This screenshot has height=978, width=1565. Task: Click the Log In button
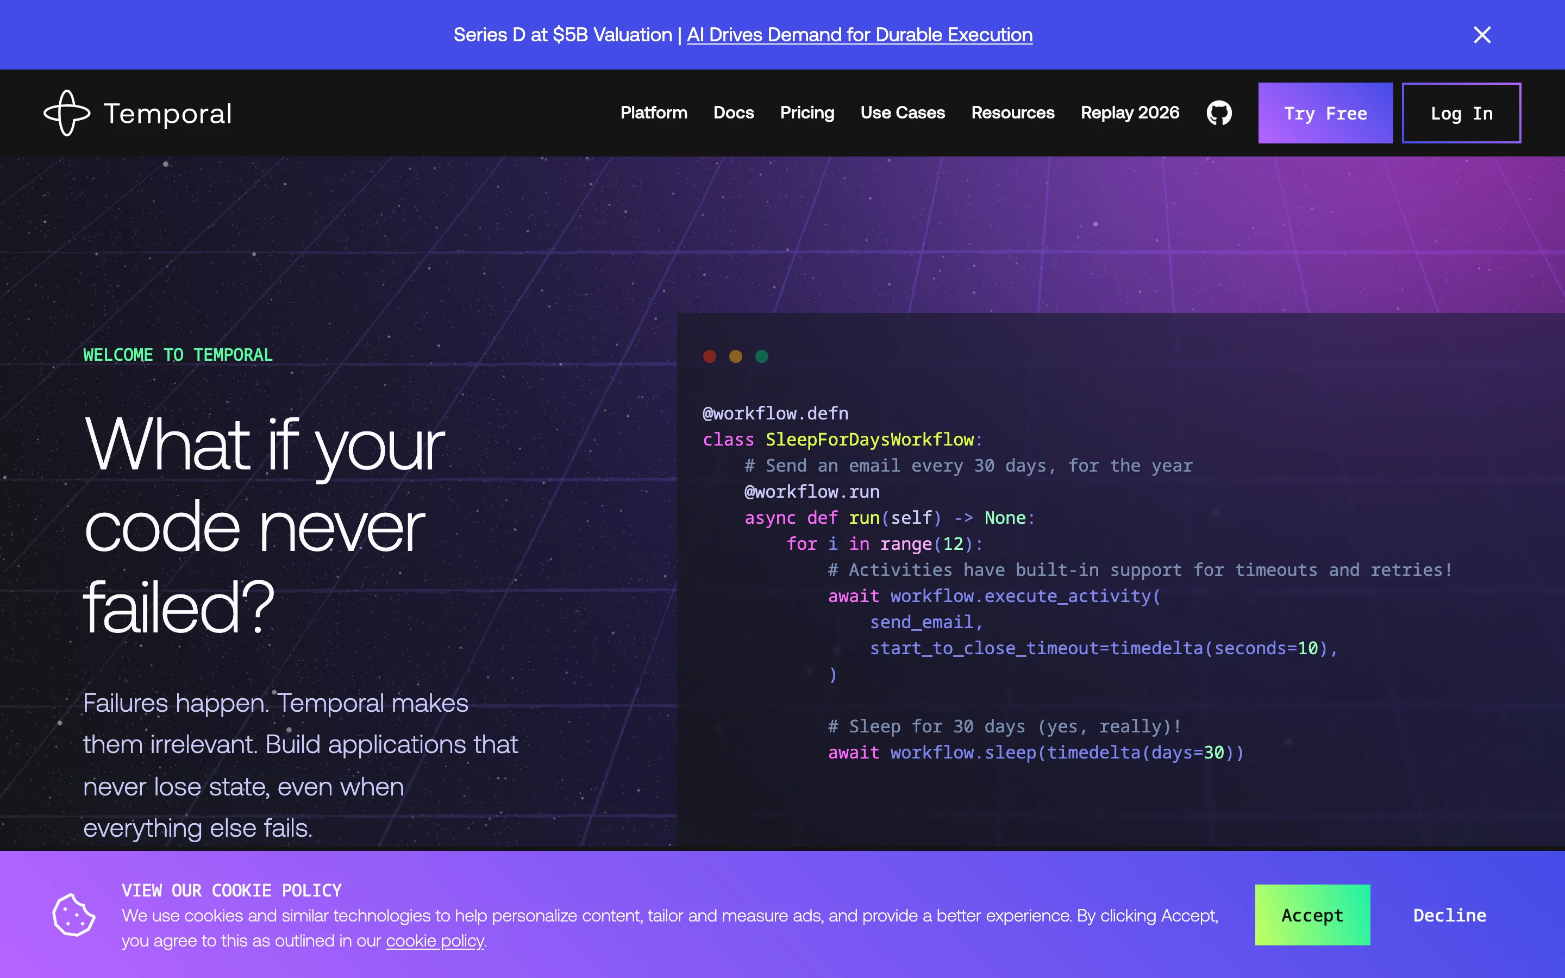pos(1461,113)
